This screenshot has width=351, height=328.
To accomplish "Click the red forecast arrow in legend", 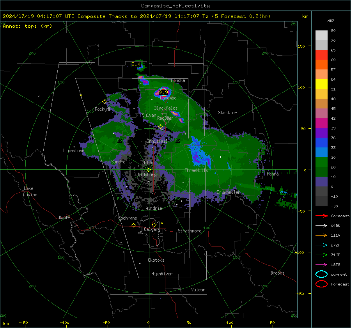I will click(321, 216).
